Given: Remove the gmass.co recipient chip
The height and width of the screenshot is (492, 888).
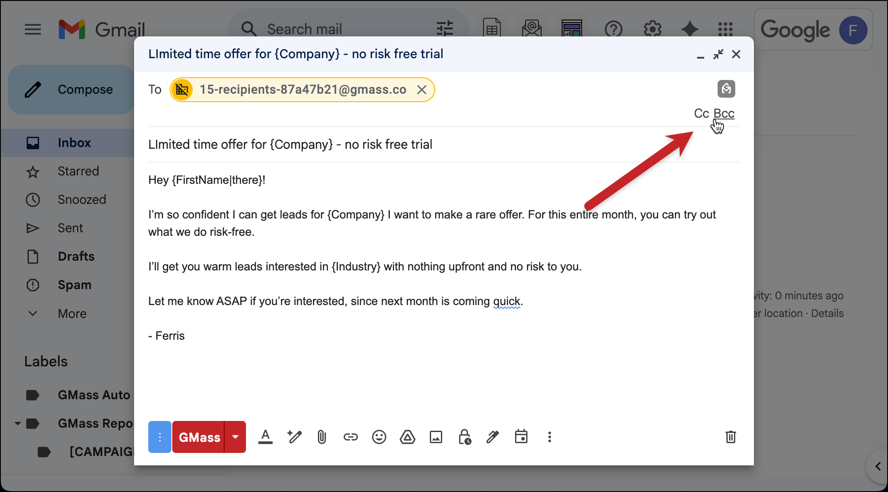Looking at the screenshot, I should pos(422,90).
